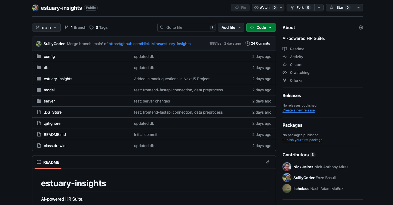The height and width of the screenshot is (205, 393).
Task: Open the model folder name
Action: tap(49, 90)
